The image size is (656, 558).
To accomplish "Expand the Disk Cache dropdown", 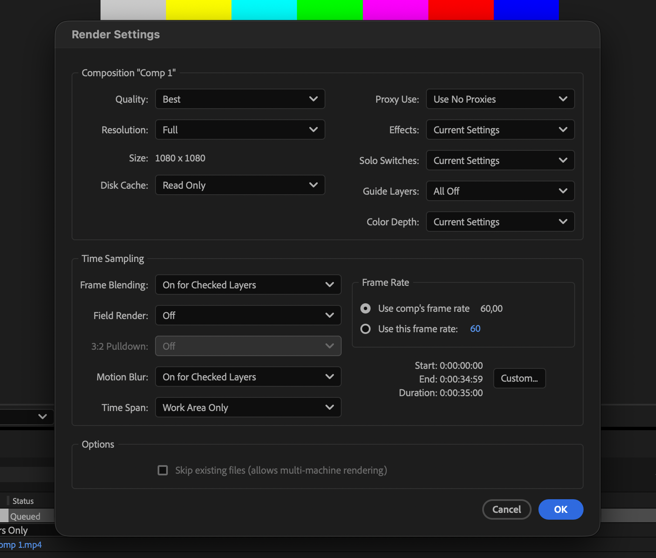I will pos(240,185).
